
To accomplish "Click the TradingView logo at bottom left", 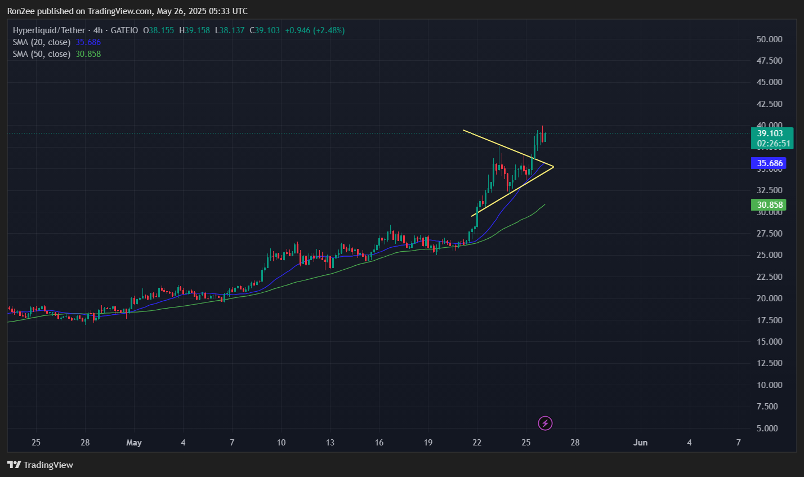I will (x=40, y=465).
